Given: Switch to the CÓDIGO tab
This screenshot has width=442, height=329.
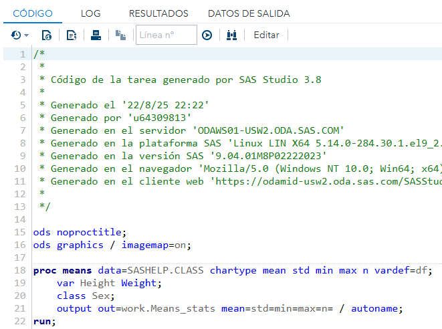Looking at the screenshot, I should coord(32,13).
